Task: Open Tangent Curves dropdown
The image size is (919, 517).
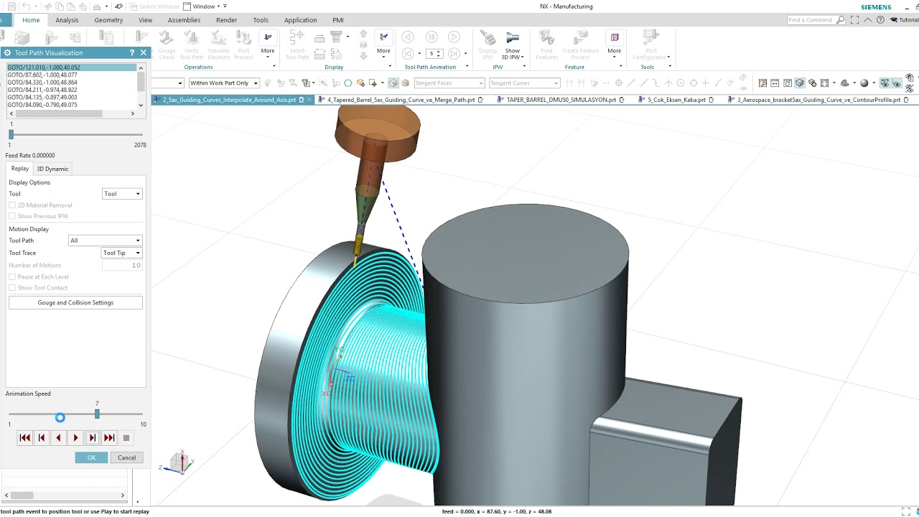Action: 524,83
